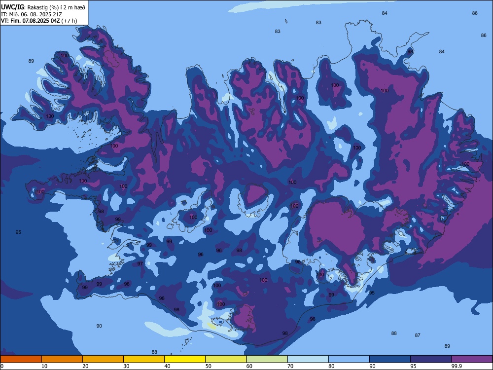Pick the amber 20–30 legend color block
Image resolution: width=493 pixels, height=370 pixels.
[103, 359]
